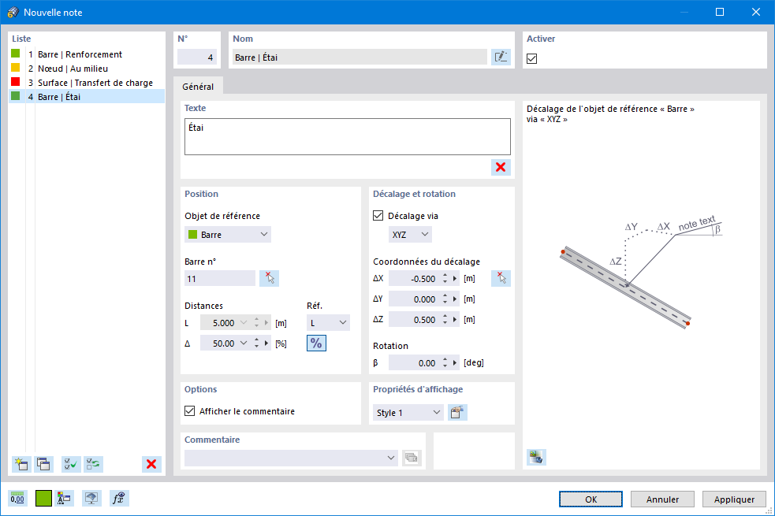Click the green swatch of Barre | Renforcement

tap(16, 54)
